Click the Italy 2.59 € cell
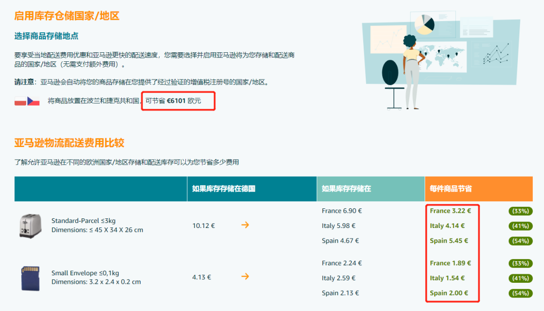Viewport: 544px width, 311px height. click(338, 278)
